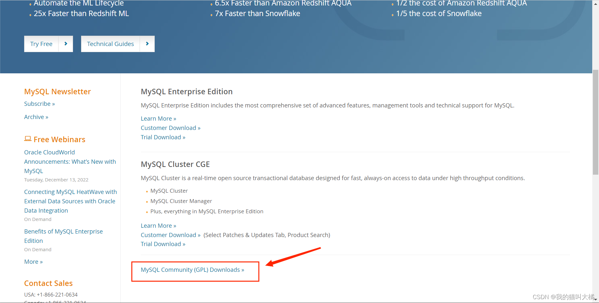Click Learn More under MySQL Cluster CGE

(x=159, y=225)
